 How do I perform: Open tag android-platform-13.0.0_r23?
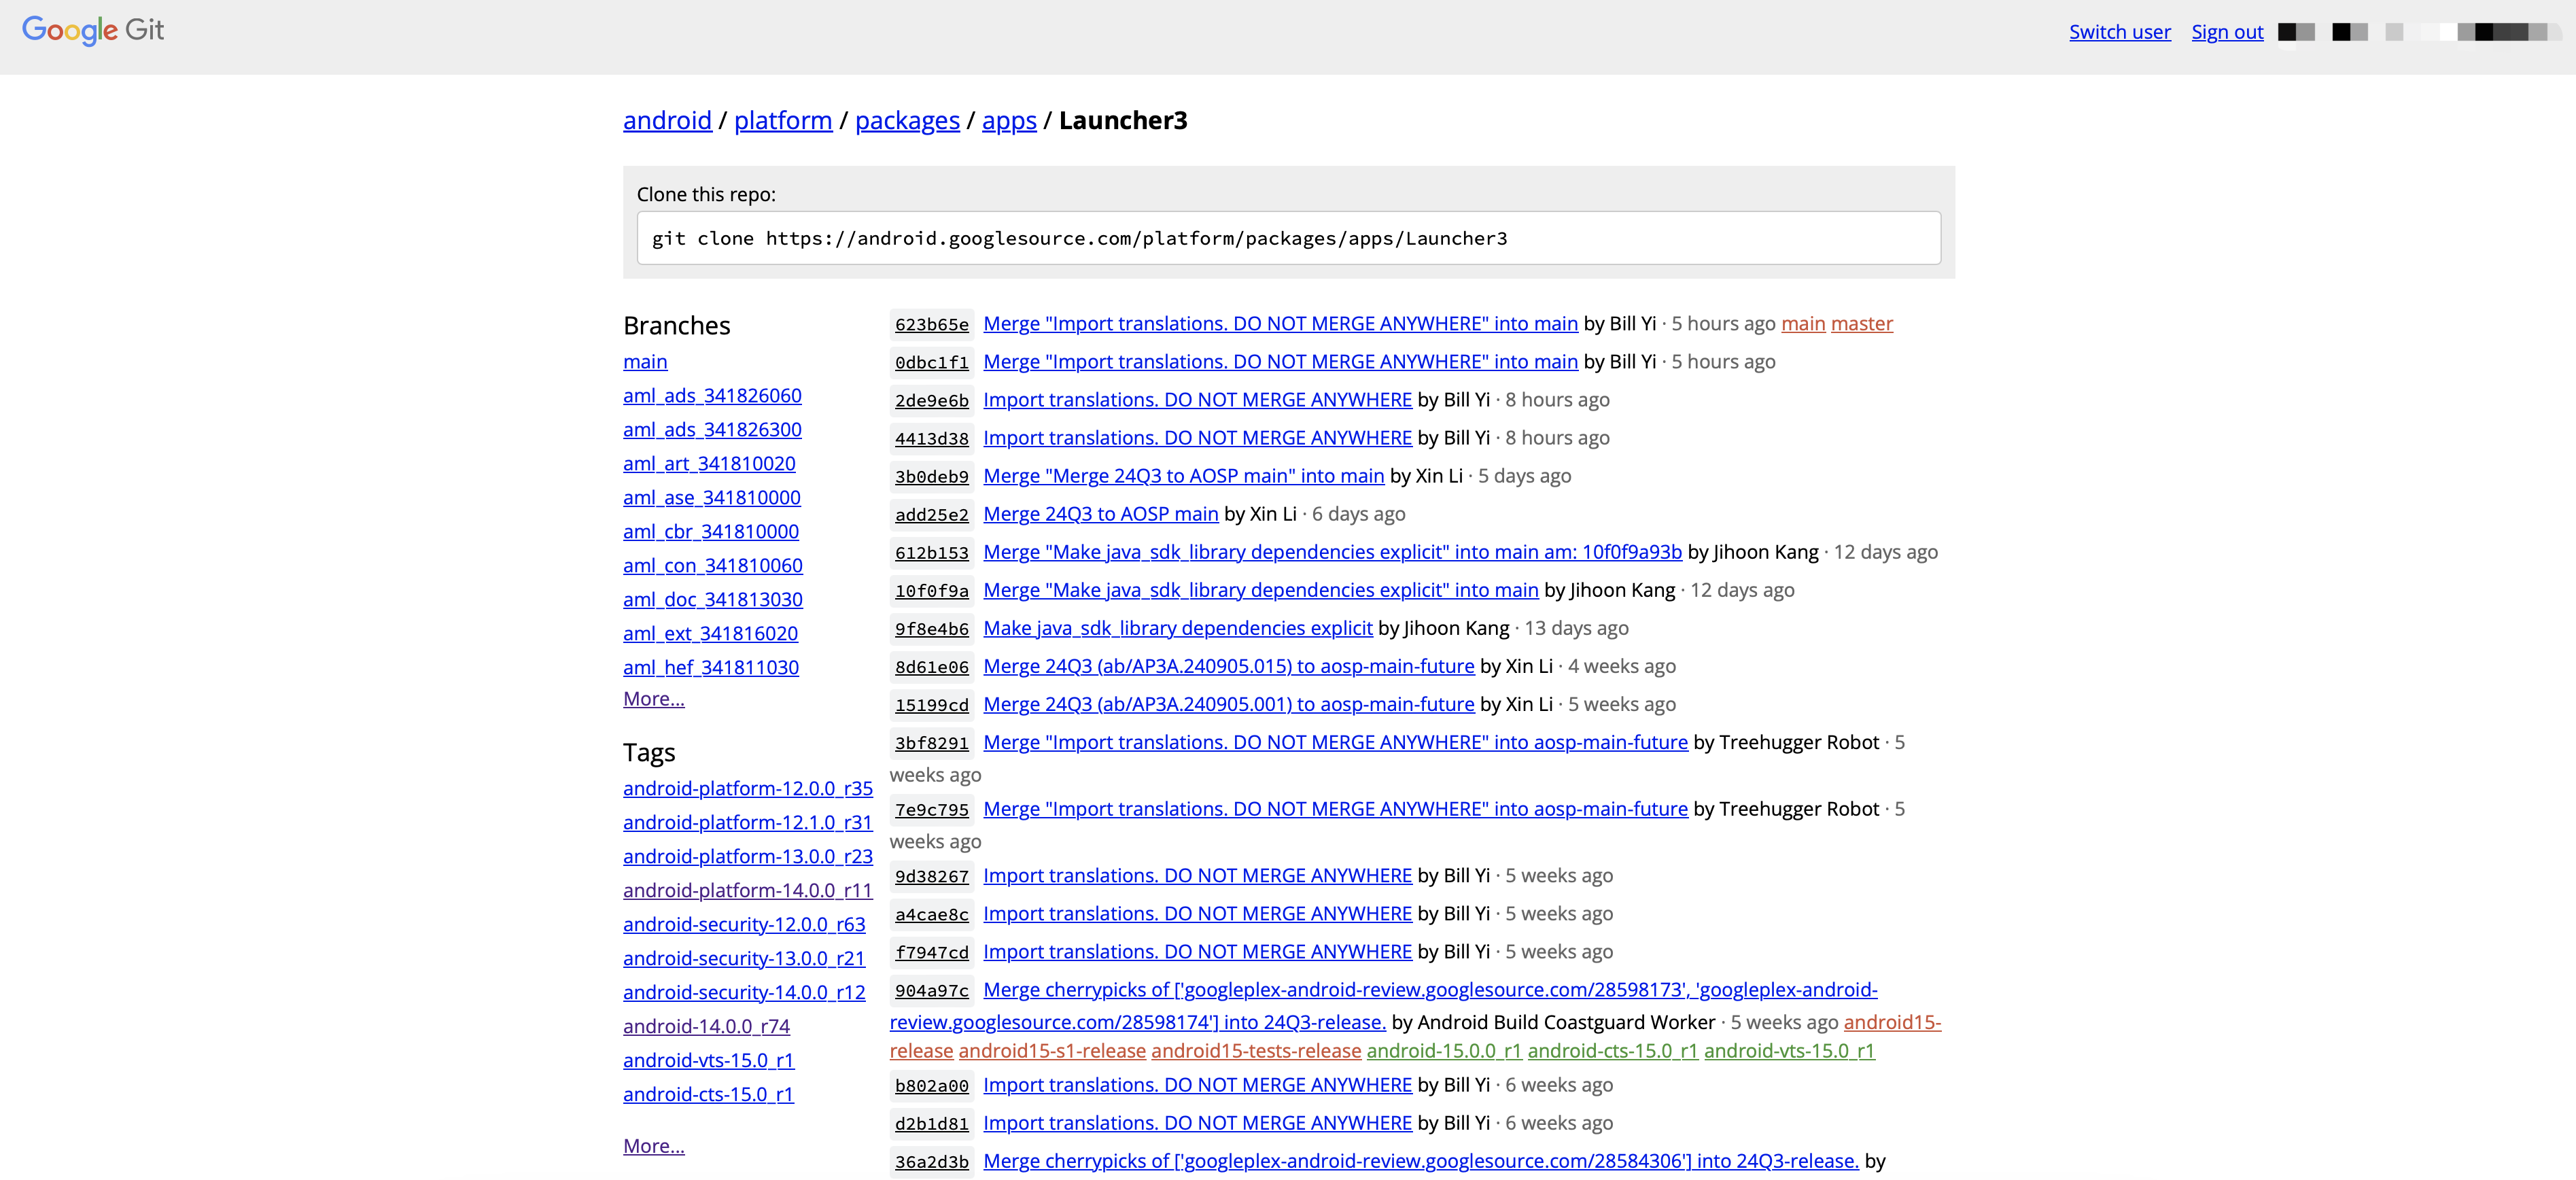pos(748,857)
